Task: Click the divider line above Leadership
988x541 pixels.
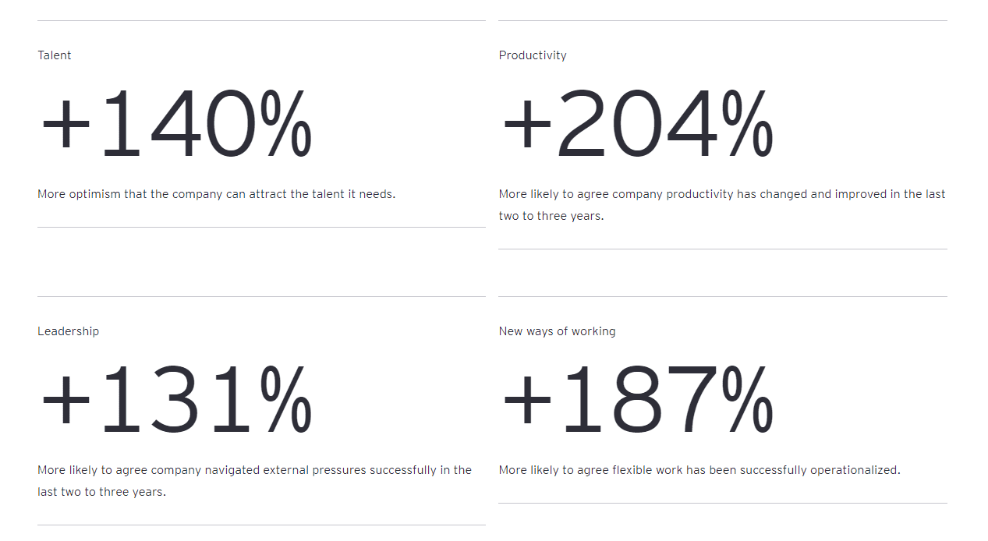Action: pyautogui.click(x=261, y=296)
